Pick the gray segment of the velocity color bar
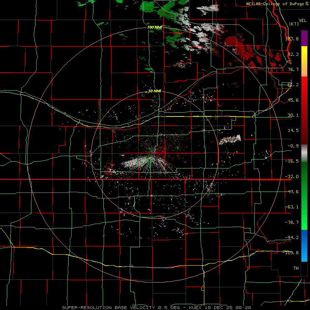 [x=304, y=153]
